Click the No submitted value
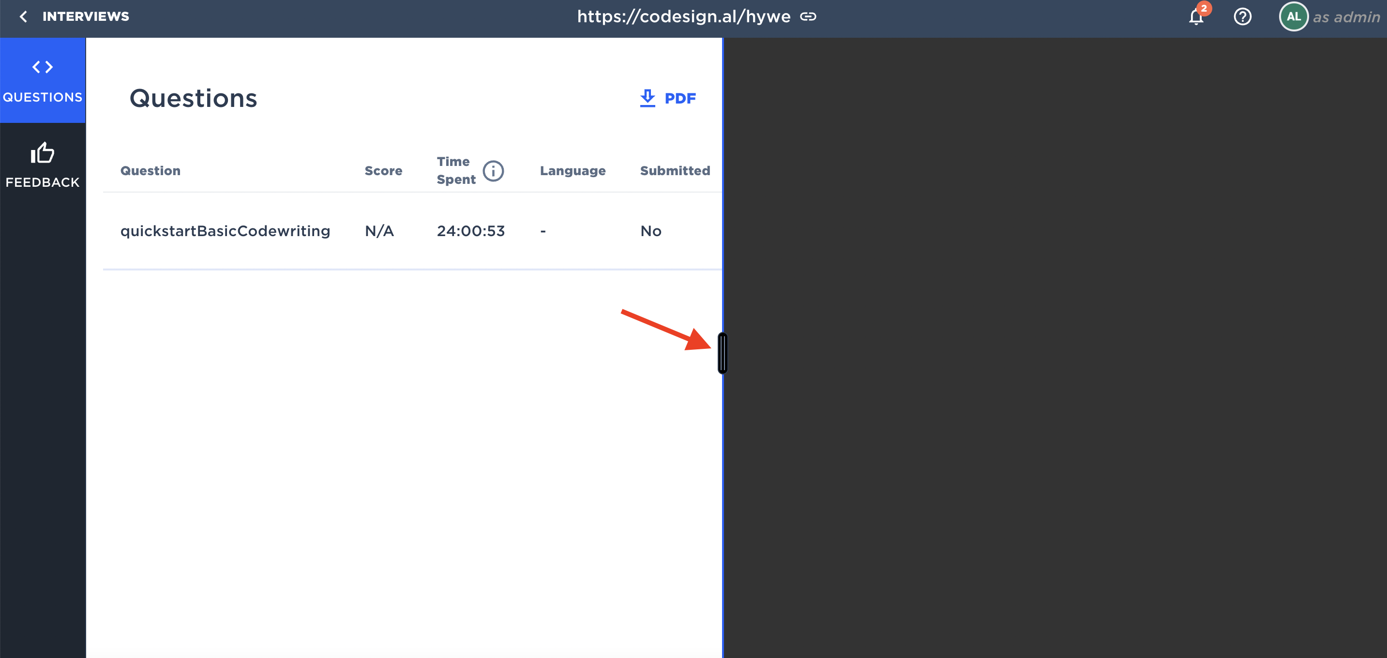Viewport: 1387px width, 658px height. (x=650, y=231)
